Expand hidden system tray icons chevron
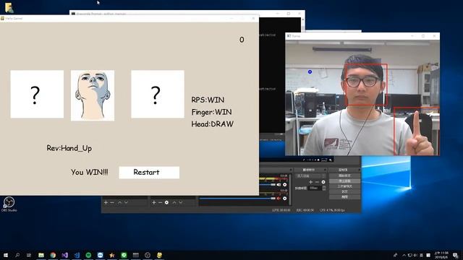 point(404,255)
